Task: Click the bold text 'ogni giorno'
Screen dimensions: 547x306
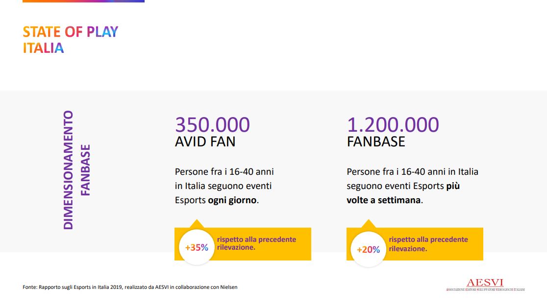Action: click(x=232, y=200)
